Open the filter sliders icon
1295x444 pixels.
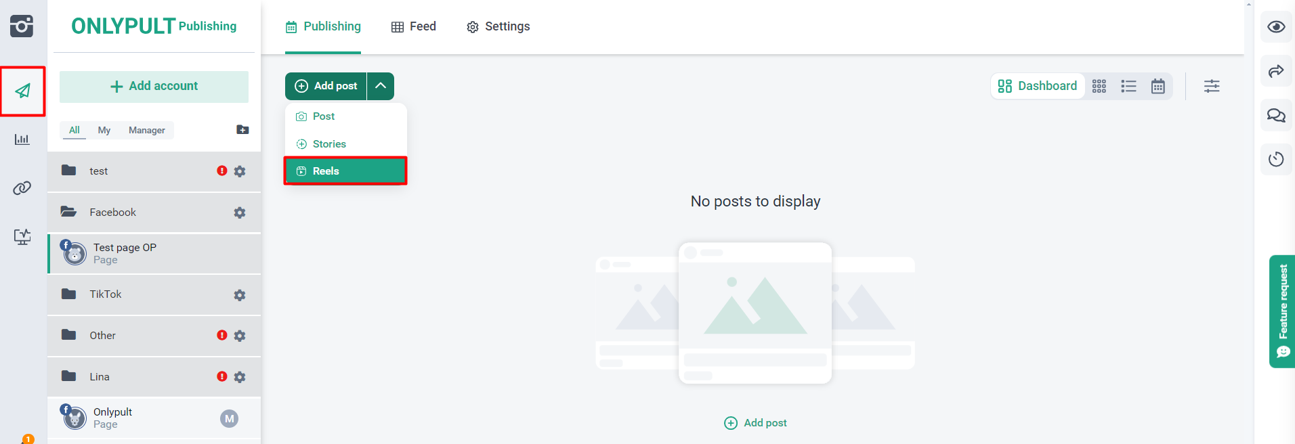(x=1212, y=86)
